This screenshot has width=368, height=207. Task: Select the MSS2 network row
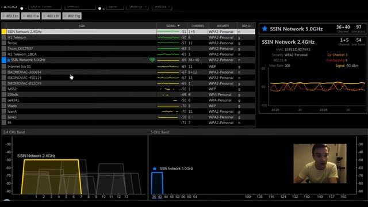tap(128, 89)
